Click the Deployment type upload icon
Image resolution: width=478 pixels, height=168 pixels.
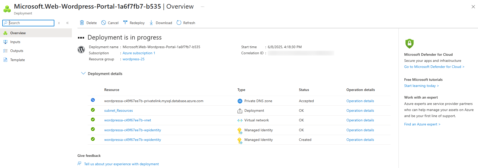point(240,111)
